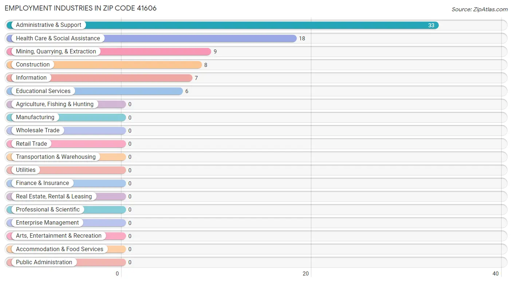Screen dimensions: 512x282
Task: Click the orange dot on the Construction label
Action: click(10, 65)
